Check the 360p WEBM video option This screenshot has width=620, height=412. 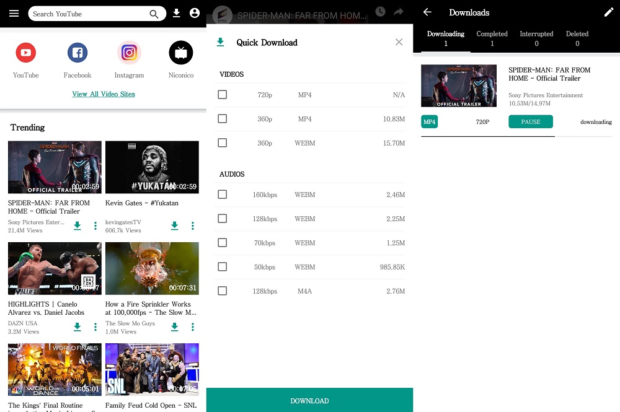point(222,142)
